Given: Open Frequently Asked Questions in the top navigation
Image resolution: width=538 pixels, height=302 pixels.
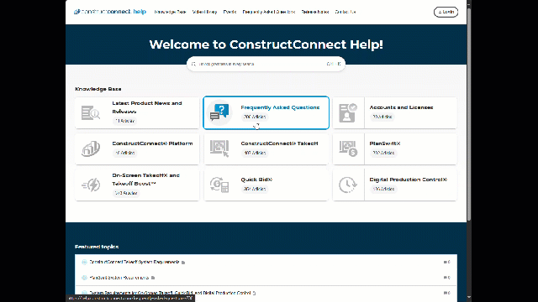Looking at the screenshot, I should [269, 12].
